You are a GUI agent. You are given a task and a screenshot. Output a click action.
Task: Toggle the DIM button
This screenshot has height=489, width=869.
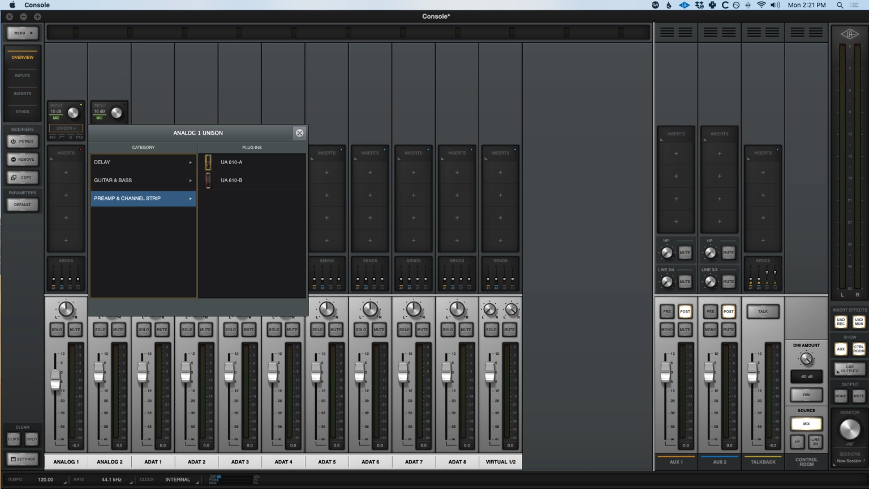(x=806, y=395)
